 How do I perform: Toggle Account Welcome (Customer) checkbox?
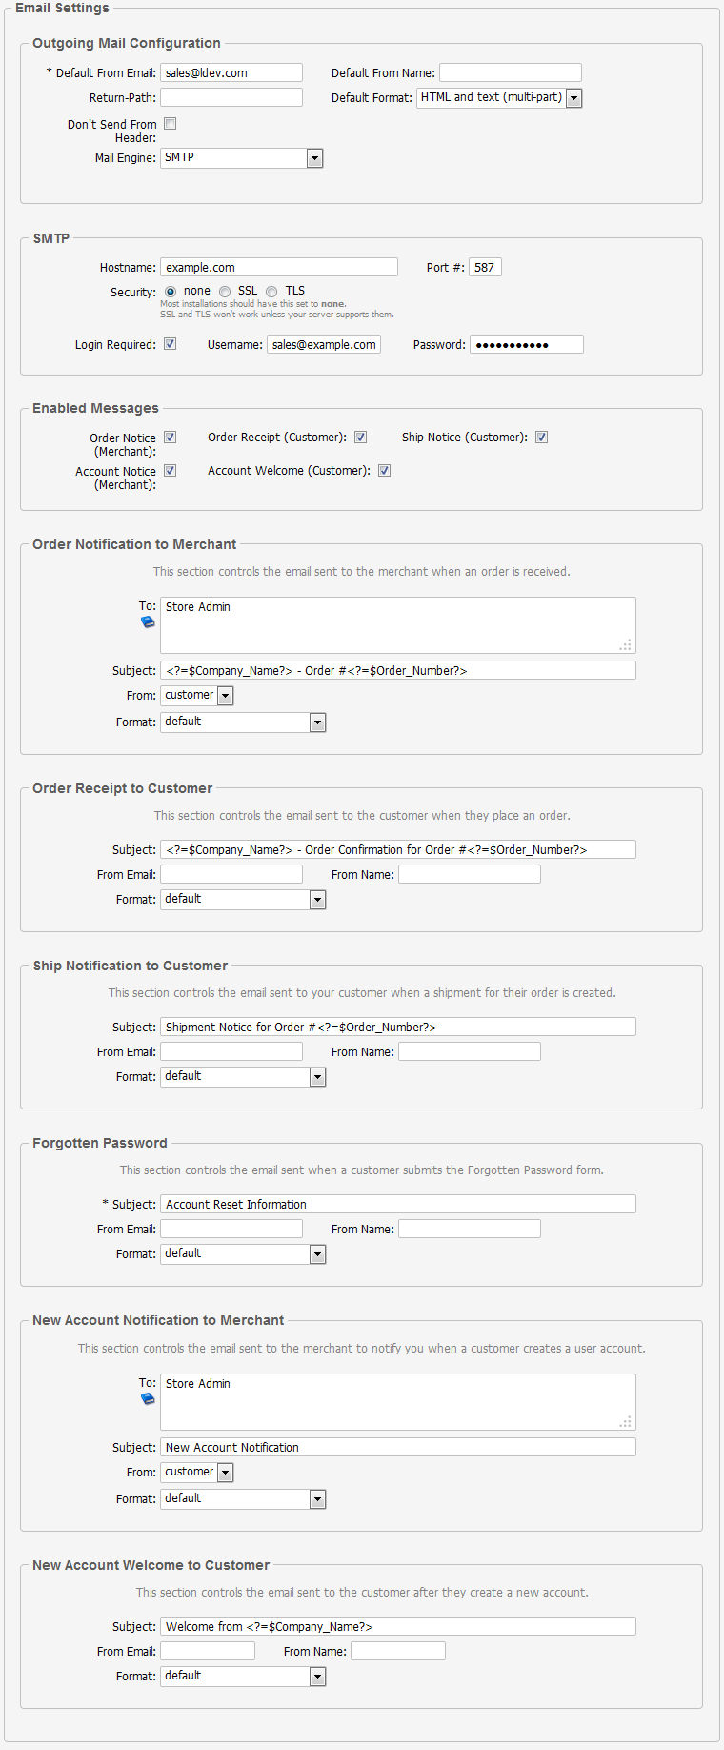(x=385, y=471)
